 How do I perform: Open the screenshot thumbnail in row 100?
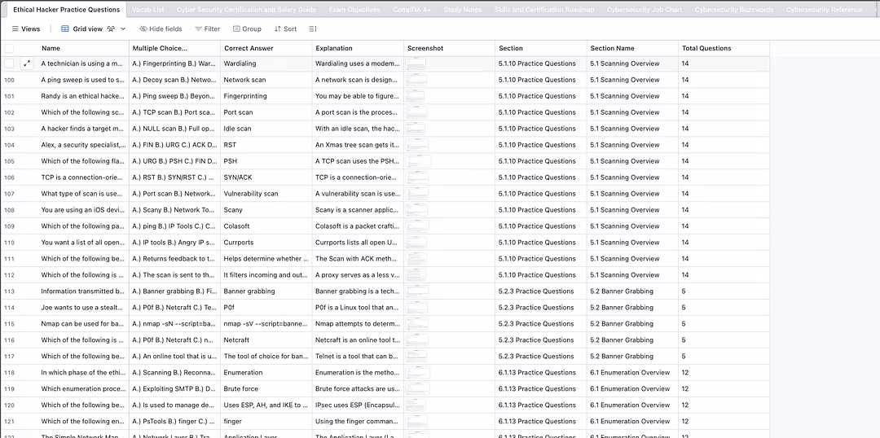(417, 80)
